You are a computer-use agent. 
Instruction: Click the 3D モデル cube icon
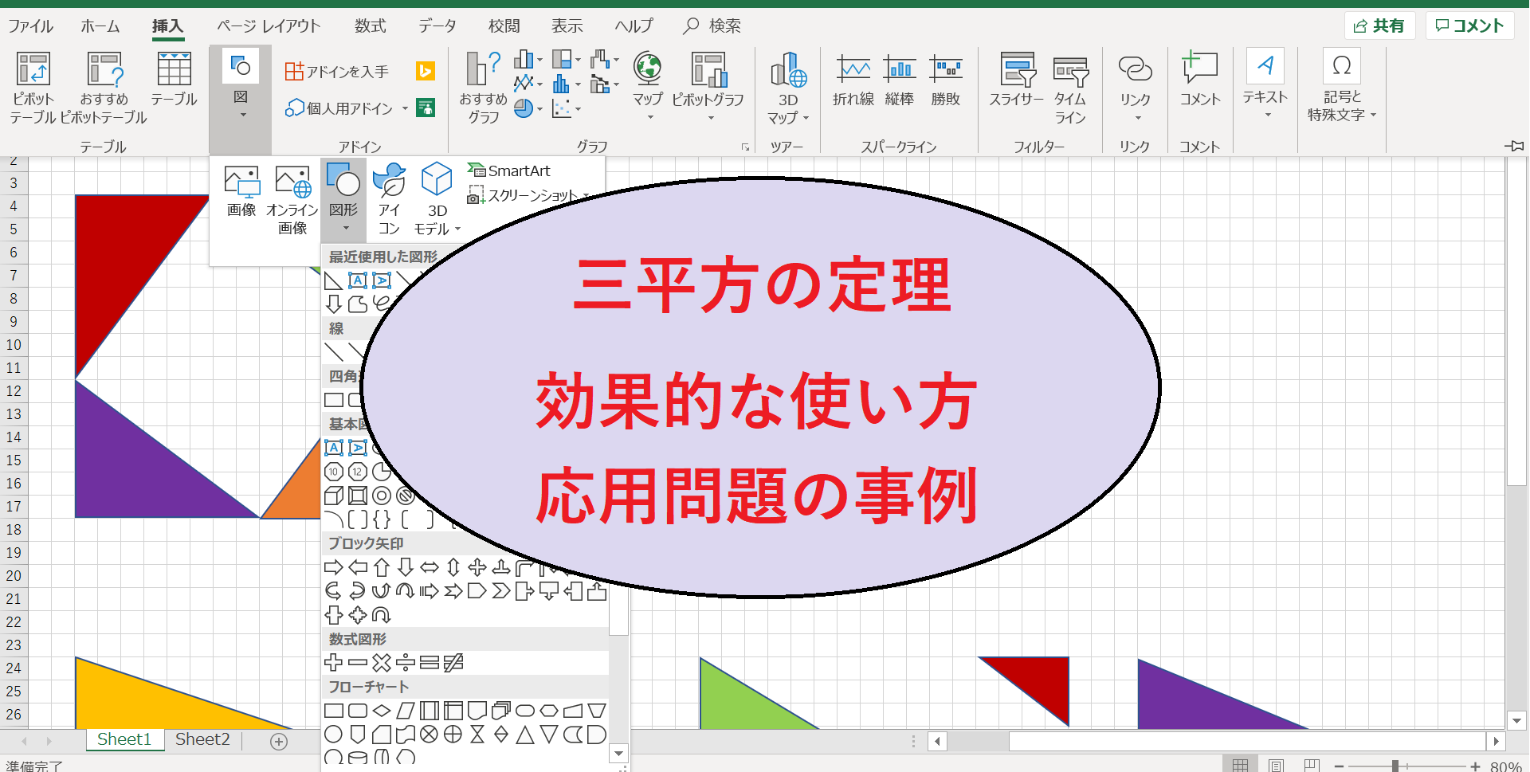click(x=437, y=179)
